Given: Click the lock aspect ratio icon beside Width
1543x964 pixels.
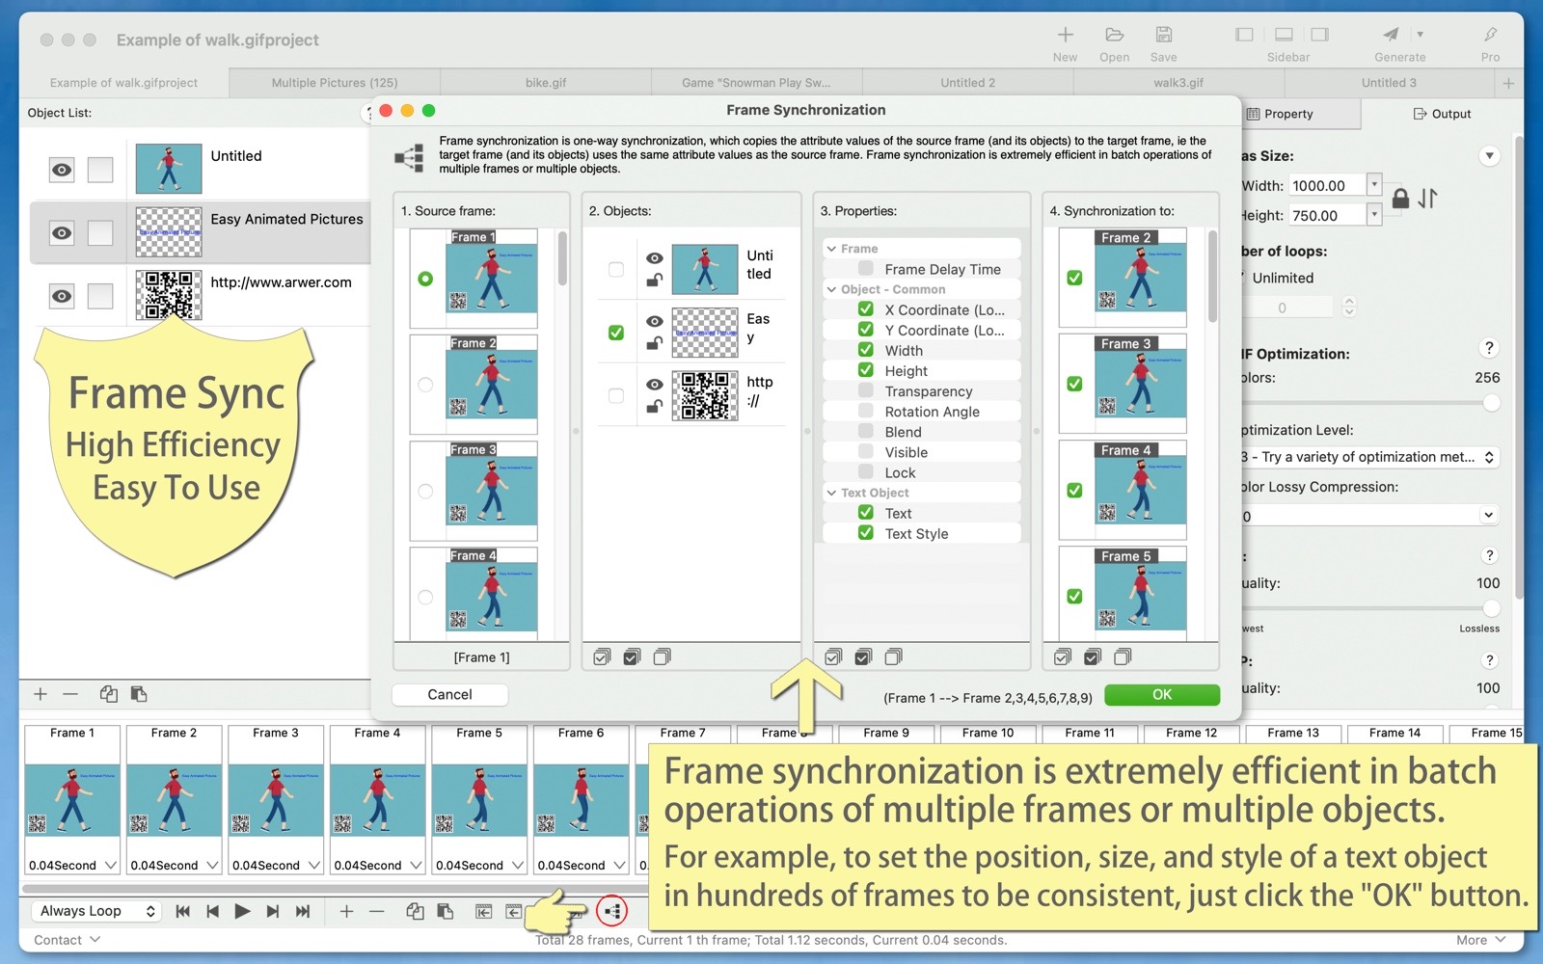Looking at the screenshot, I should 1400,199.
